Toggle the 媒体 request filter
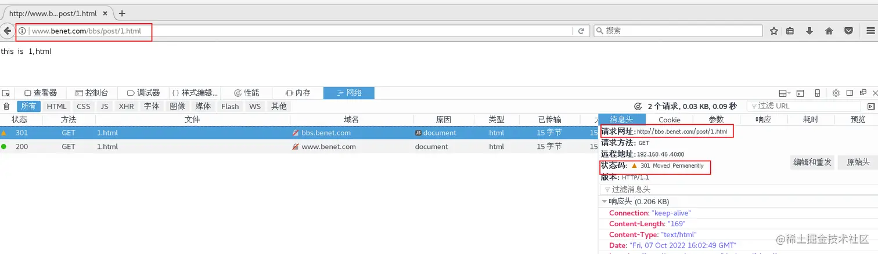Image resolution: width=878 pixels, height=254 pixels. coord(203,106)
